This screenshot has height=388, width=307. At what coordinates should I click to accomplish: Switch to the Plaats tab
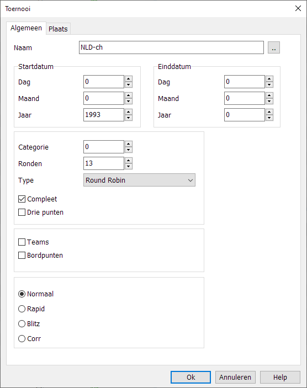click(x=58, y=29)
